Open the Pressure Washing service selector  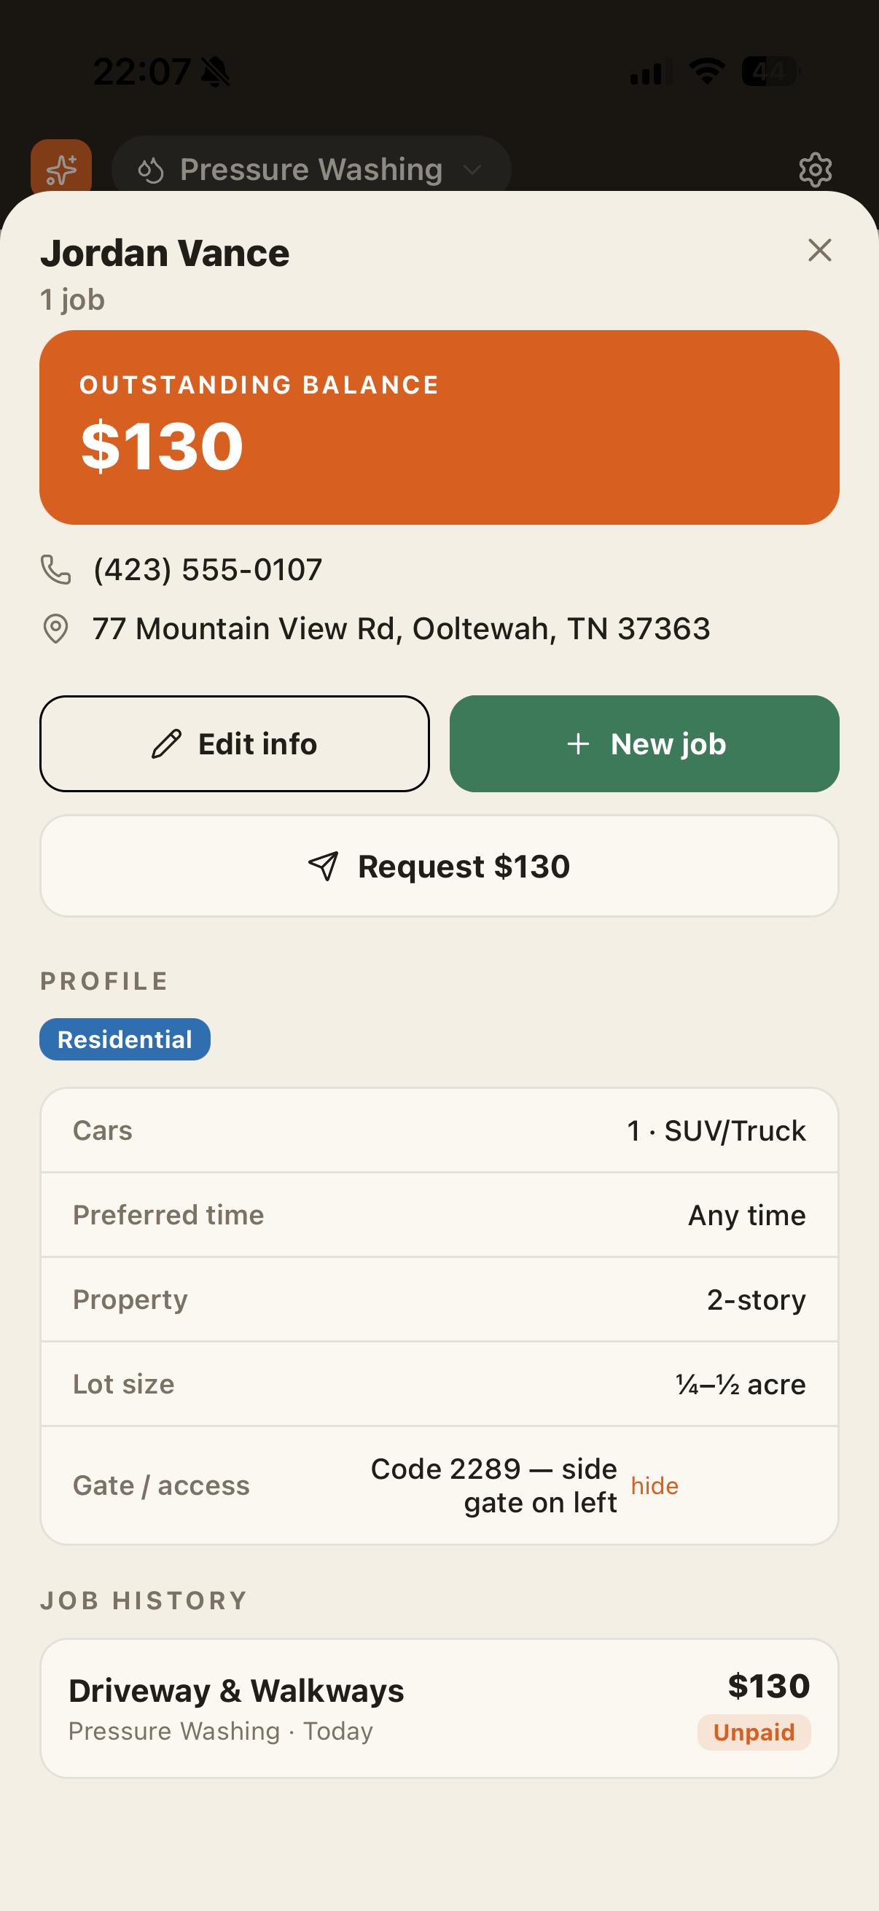(310, 169)
